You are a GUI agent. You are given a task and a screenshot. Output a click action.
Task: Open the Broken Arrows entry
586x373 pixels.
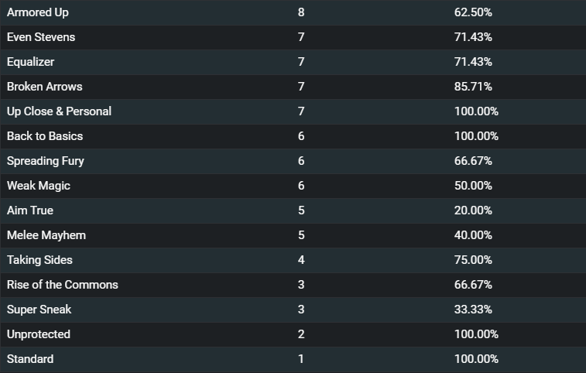pyautogui.click(x=44, y=87)
